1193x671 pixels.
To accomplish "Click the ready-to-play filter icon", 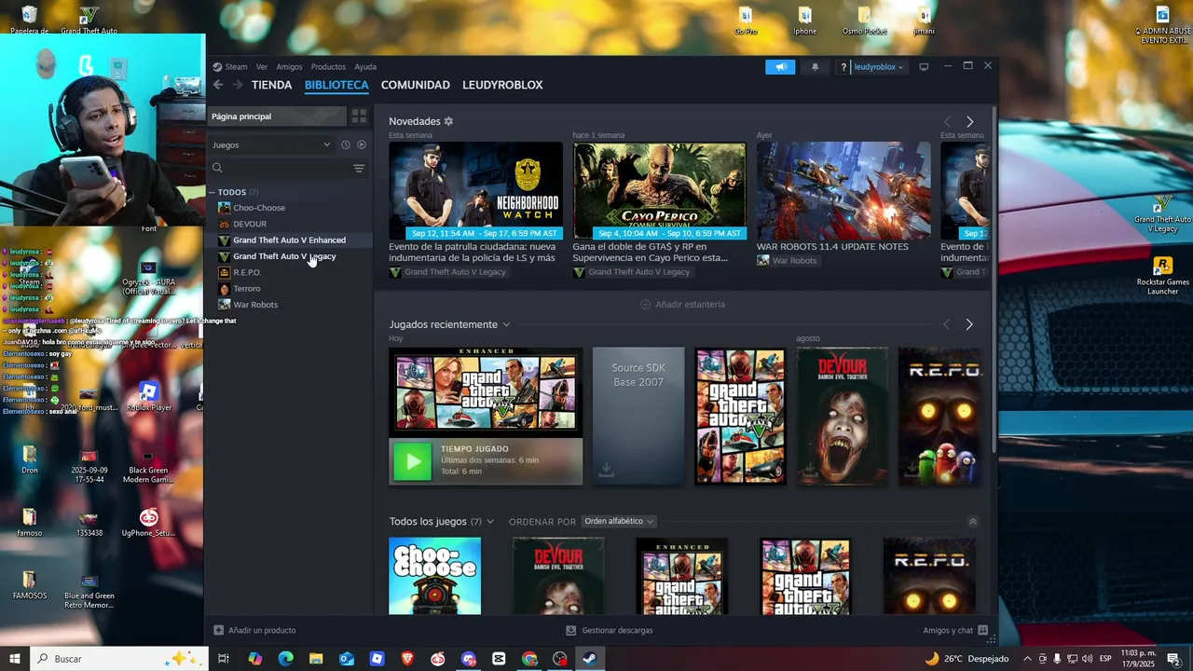I will (x=362, y=144).
